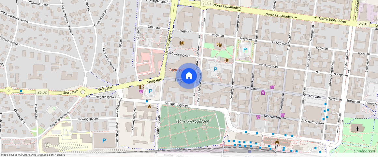378x157 pixels.
Task: Click the parking icon near Askelövsgatan
Action: tap(104, 140)
